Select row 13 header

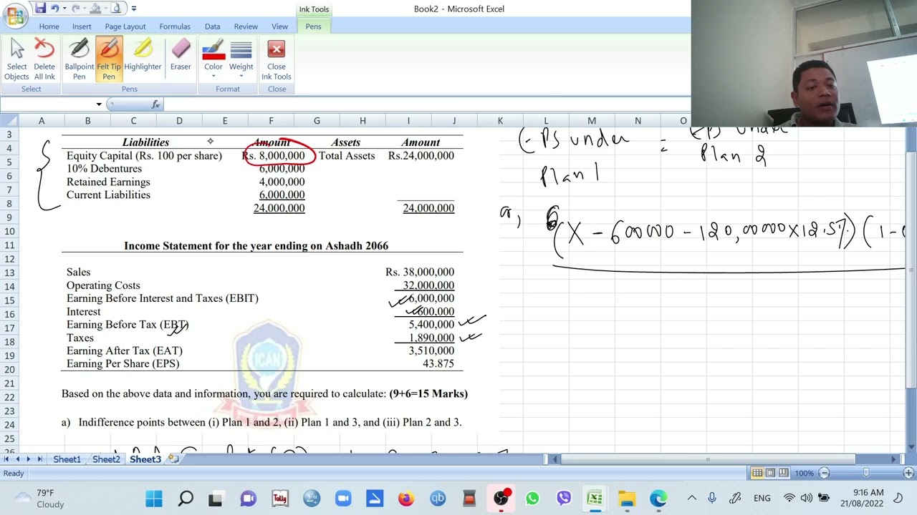9,272
